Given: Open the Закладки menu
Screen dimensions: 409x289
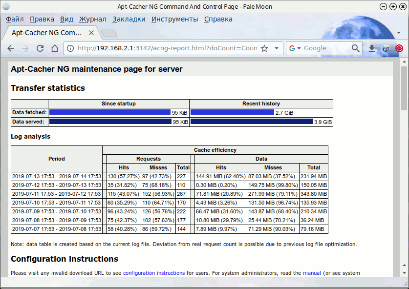Looking at the screenshot, I should click(x=129, y=19).
